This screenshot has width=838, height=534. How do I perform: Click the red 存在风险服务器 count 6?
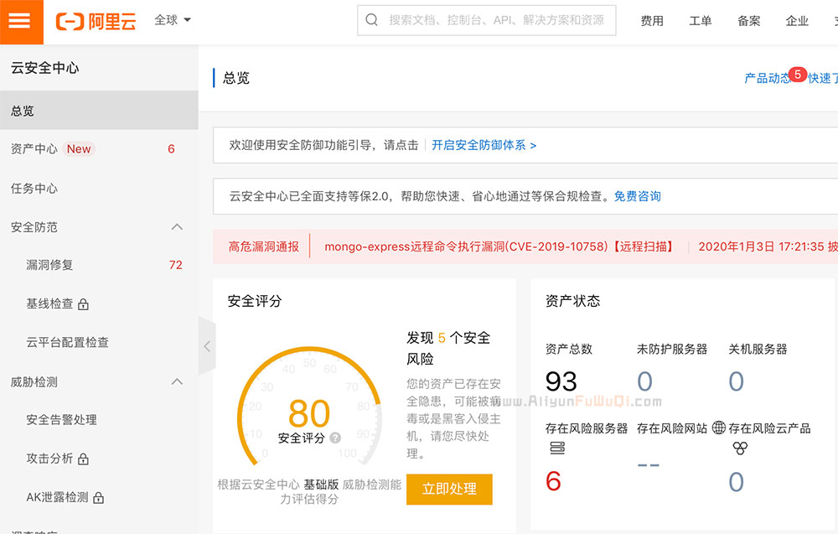tap(553, 481)
